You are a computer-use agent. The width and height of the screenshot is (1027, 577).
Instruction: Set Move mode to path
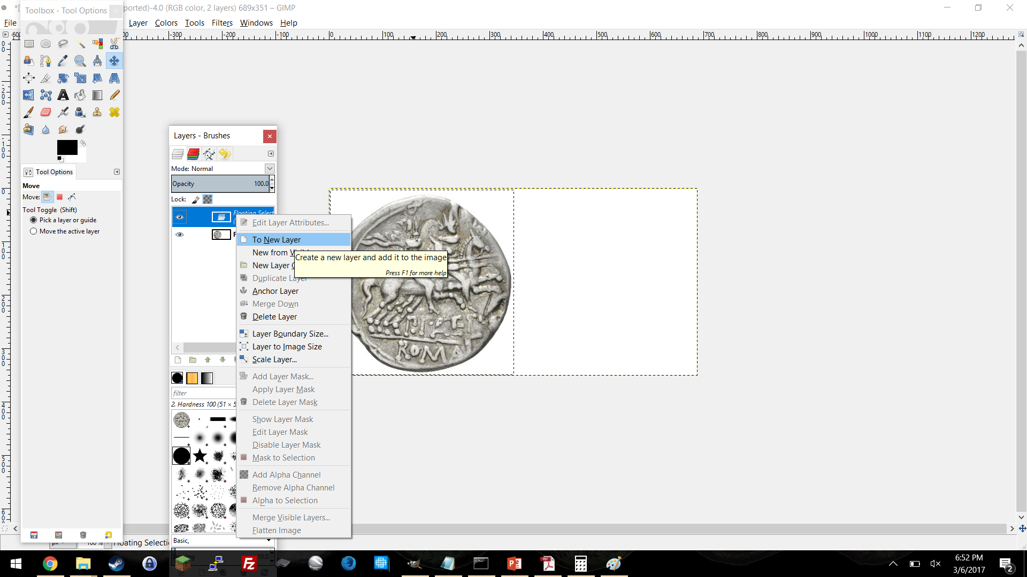(72, 197)
